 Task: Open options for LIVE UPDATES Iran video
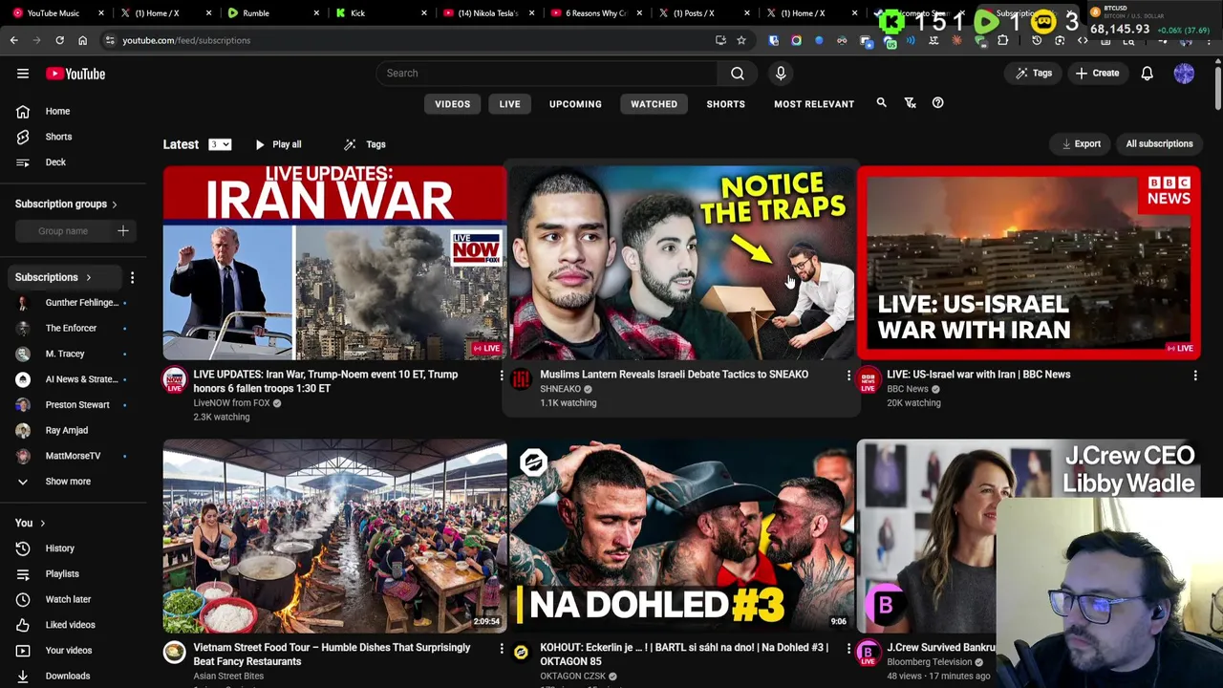click(x=501, y=376)
